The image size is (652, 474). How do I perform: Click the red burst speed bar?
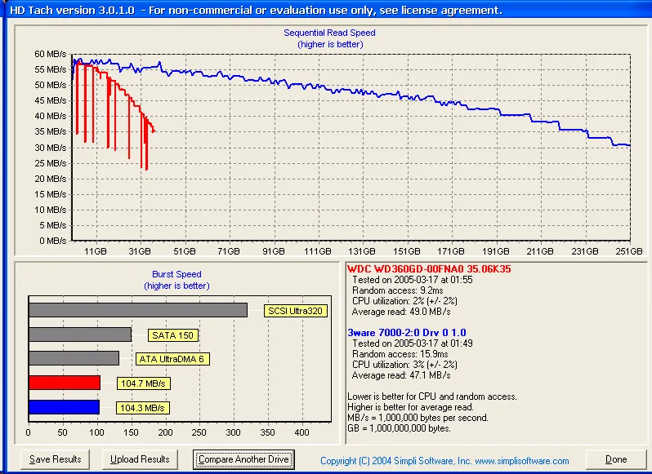(64, 383)
